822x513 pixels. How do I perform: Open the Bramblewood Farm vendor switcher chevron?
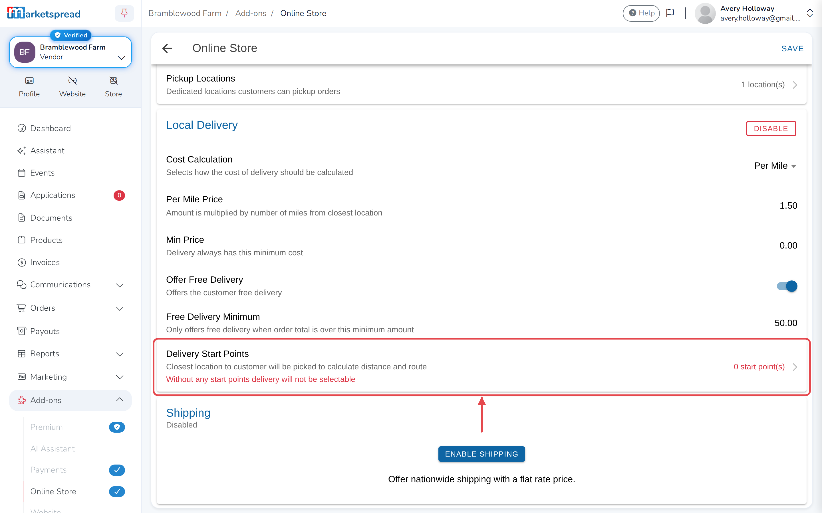[x=121, y=58]
